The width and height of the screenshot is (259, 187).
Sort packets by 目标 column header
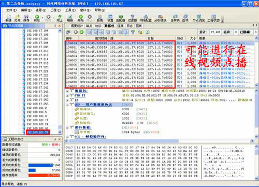pos(161,38)
